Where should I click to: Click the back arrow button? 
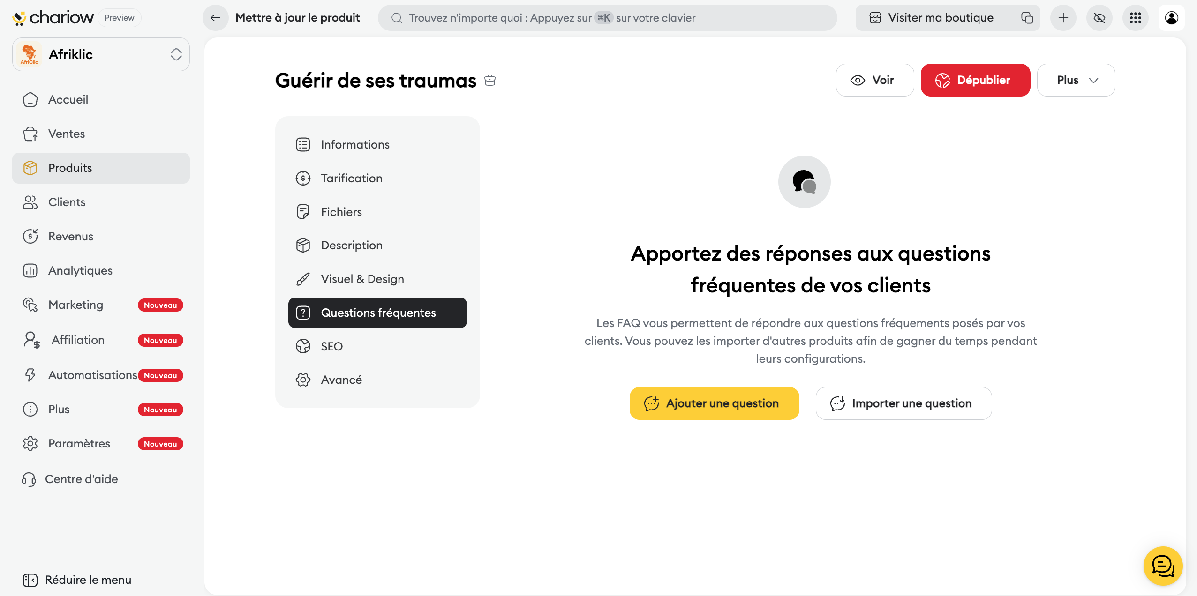216,18
